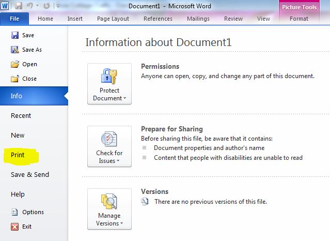The image size is (330, 241).
Task: Select the Info section in sidebar
Action: (x=34, y=96)
